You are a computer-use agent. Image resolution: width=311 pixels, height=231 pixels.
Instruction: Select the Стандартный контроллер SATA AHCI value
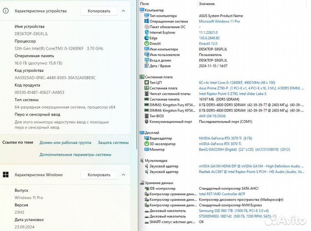[x=228, y=188]
